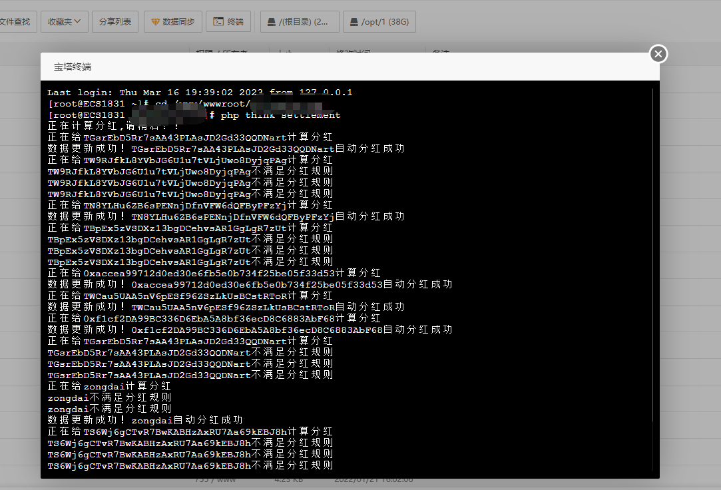The image size is (721, 490).
Task: Click the terminal icon beside 终端
Action: (x=218, y=21)
